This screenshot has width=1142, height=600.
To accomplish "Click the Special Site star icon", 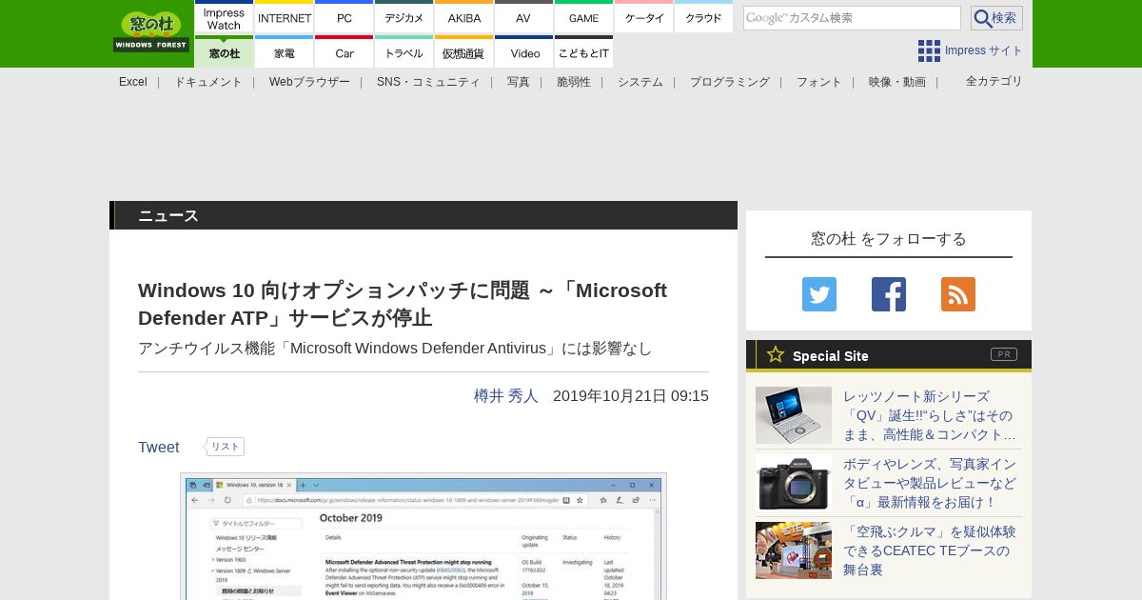I will point(776,354).
